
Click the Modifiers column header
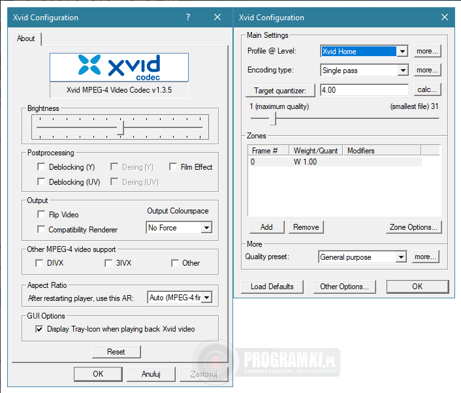(381, 151)
